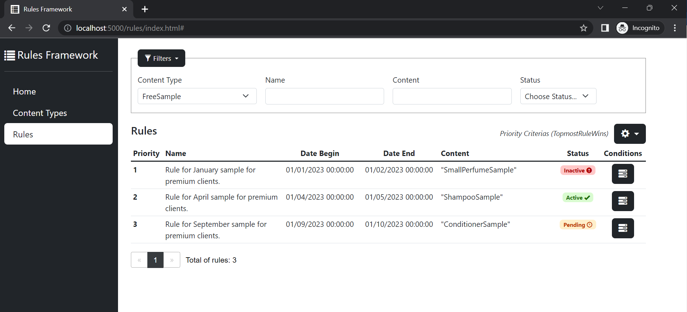Open the priority criteria gear dropdown

(630, 134)
